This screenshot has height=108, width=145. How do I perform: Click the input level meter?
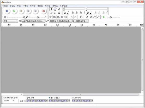(98, 9)
